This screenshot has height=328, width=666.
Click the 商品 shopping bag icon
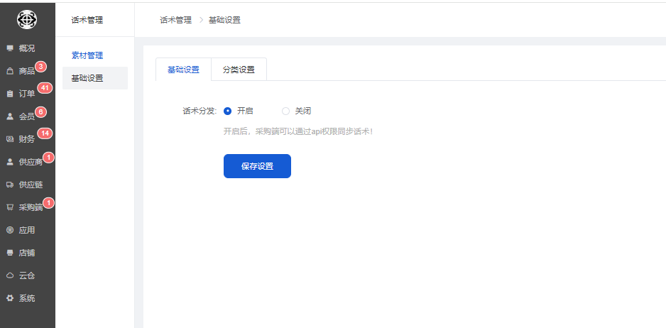(10, 71)
